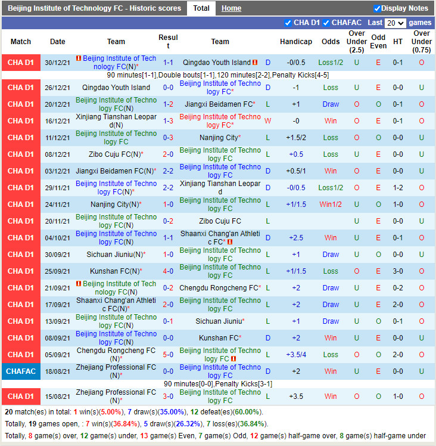Toggle the CHA D1 league checkbox
Screen dimensions: 436x446
coord(288,23)
